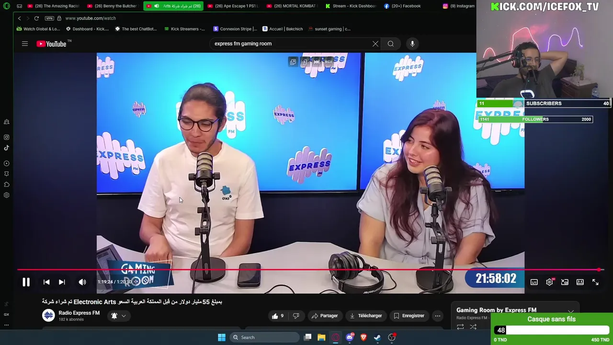
Task: Toggle the VPN badge in address bar
Action: click(x=49, y=18)
